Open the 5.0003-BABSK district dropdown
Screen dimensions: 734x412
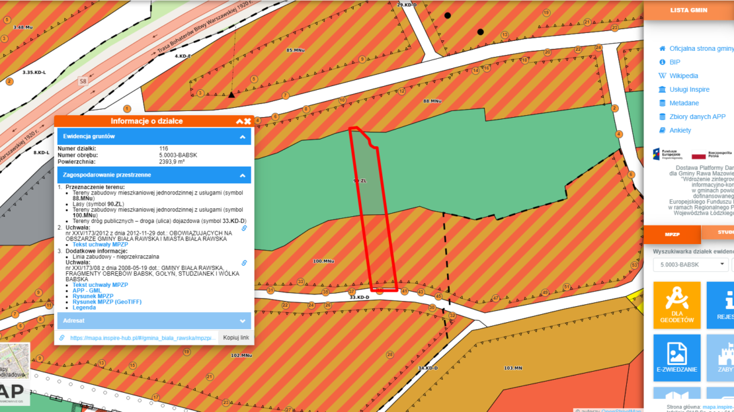pyautogui.click(x=690, y=265)
